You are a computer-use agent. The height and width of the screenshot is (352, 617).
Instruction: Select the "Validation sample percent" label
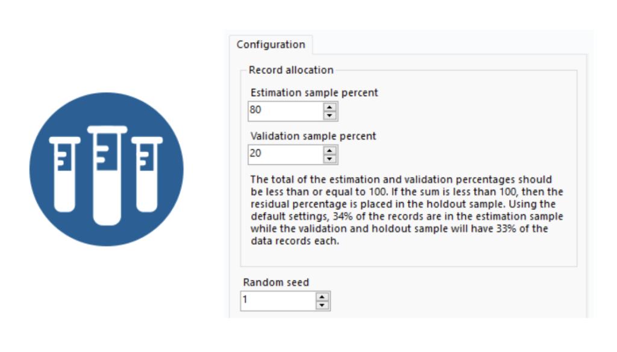313,136
